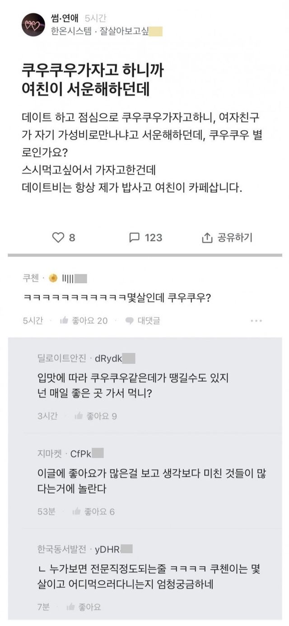Image resolution: width=289 pixels, height=626 pixels.
Task: Click the 공유하기 share label
Action: (235, 238)
